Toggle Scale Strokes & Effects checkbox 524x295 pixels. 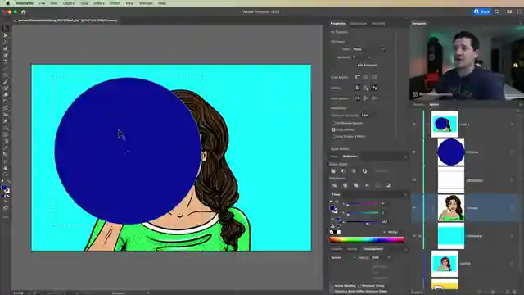[333, 137]
